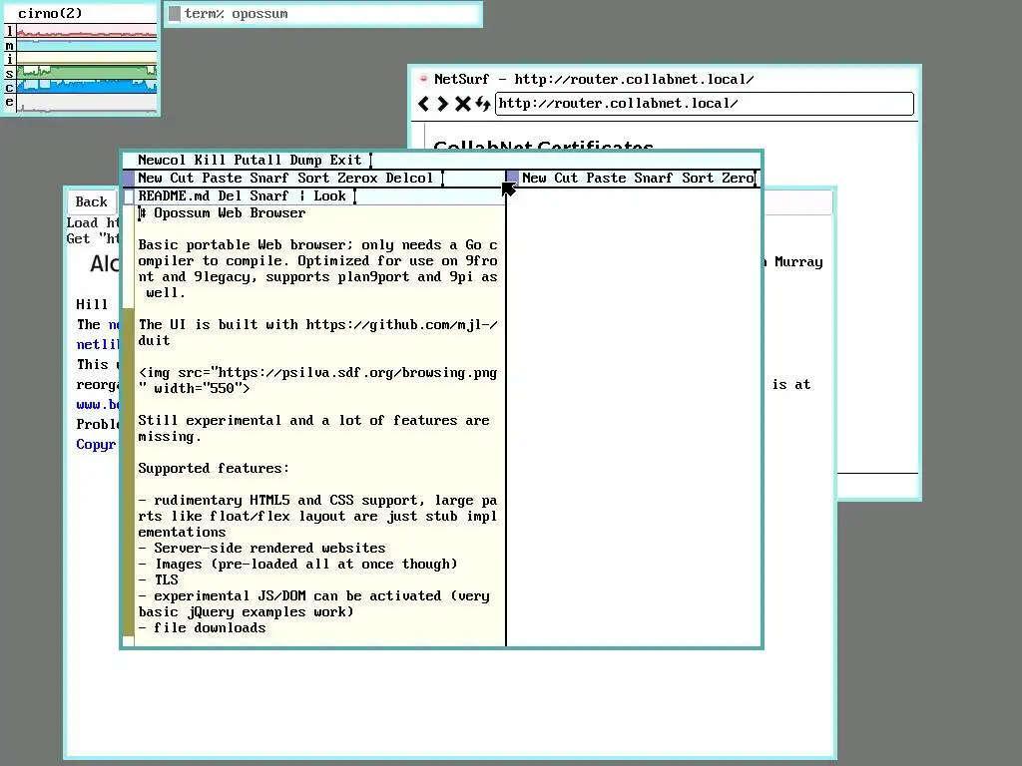Click the 'c' context graph in stats window

pos(87,87)
